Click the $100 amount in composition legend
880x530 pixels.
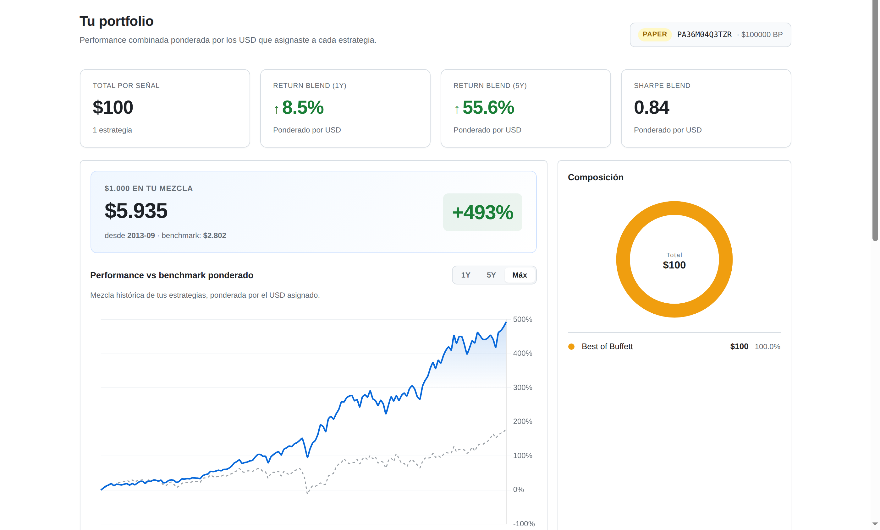click(739, 347)
